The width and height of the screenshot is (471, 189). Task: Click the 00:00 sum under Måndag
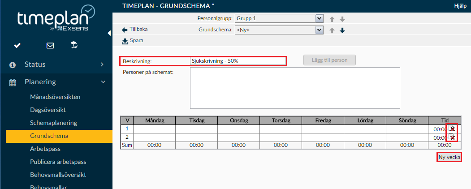[x=155, y=145]
